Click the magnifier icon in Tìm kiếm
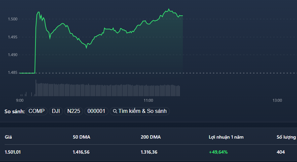This screenshot has height=162, width=297. point(115,111)
